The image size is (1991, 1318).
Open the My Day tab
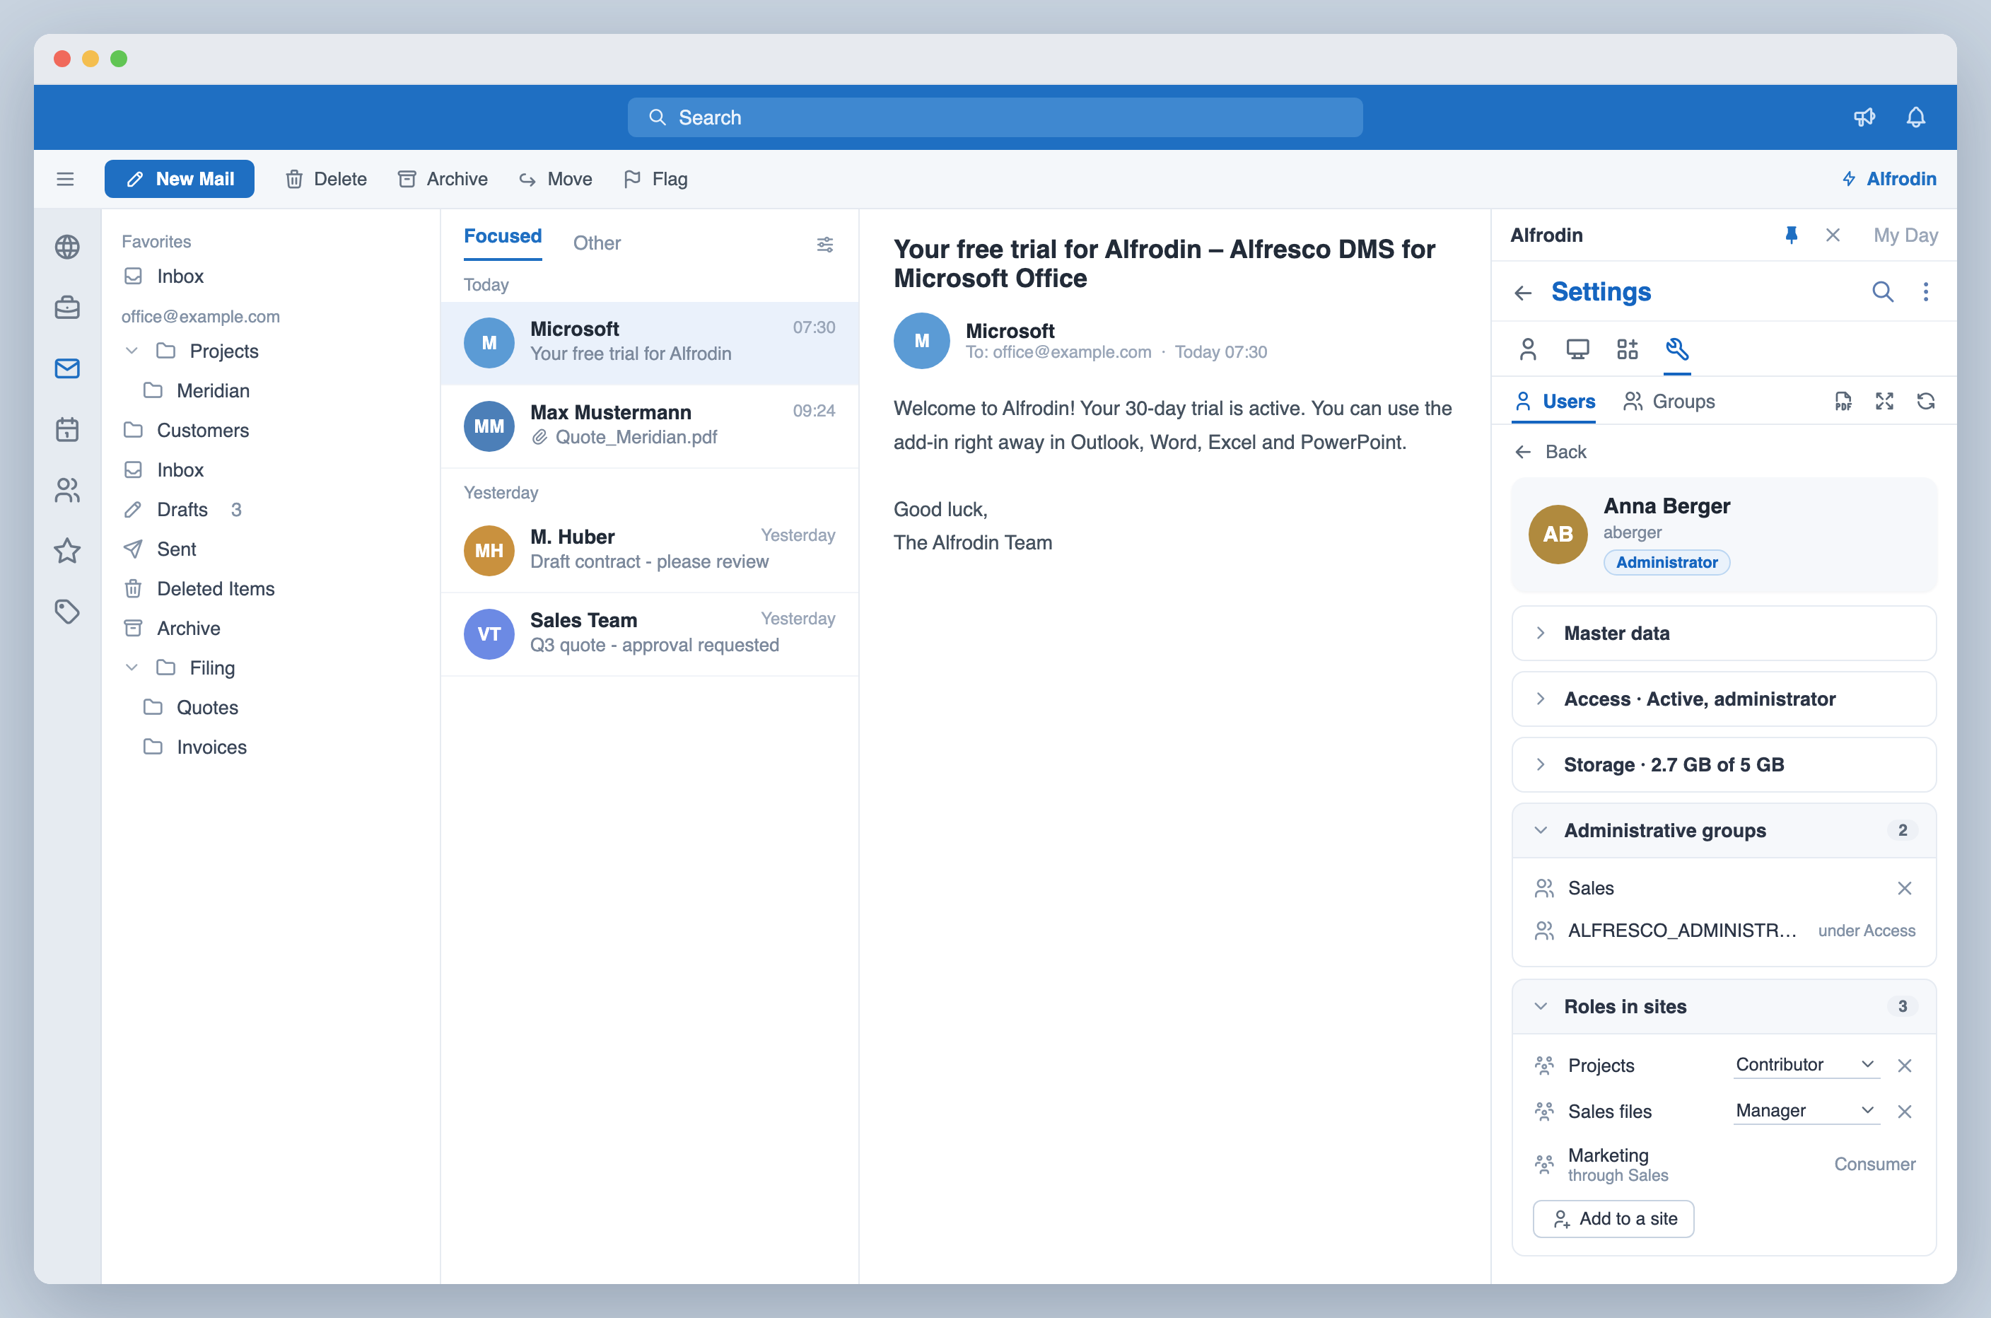[x=1905, y=235]
